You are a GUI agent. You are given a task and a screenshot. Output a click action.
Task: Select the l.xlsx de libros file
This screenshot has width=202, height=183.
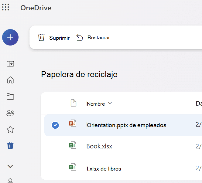click(x=104, y=168)
